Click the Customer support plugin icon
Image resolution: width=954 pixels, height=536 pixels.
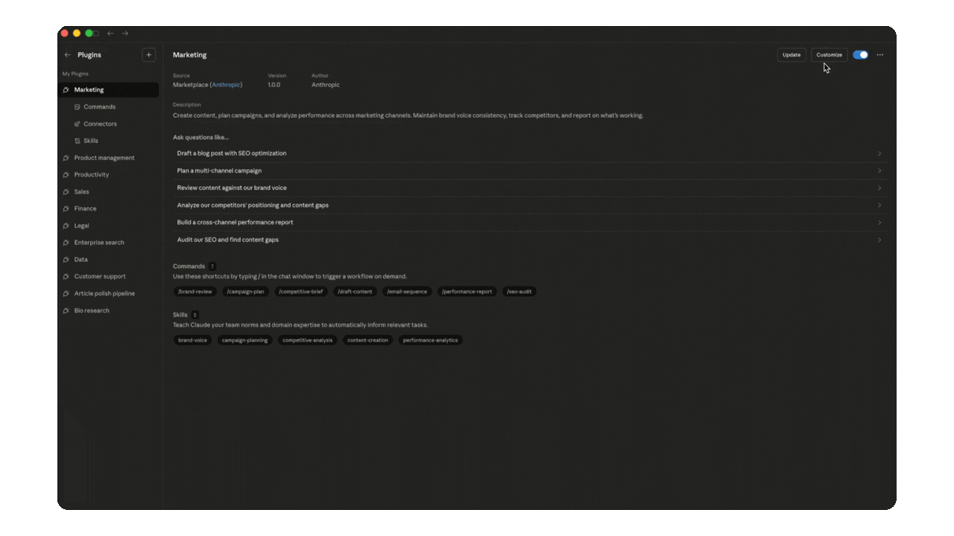point(66,276)
